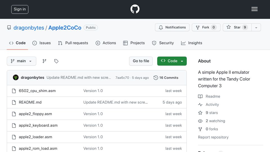Screen dimensions: 270x152
Task: Open commit hash 7aa6c70
Action: [x=122, y=78]
